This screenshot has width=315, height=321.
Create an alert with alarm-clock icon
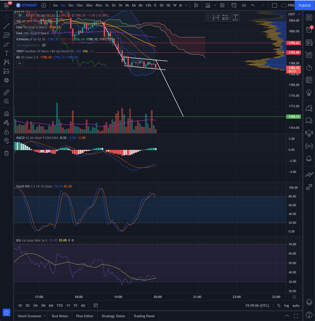(x=234, y=5)
